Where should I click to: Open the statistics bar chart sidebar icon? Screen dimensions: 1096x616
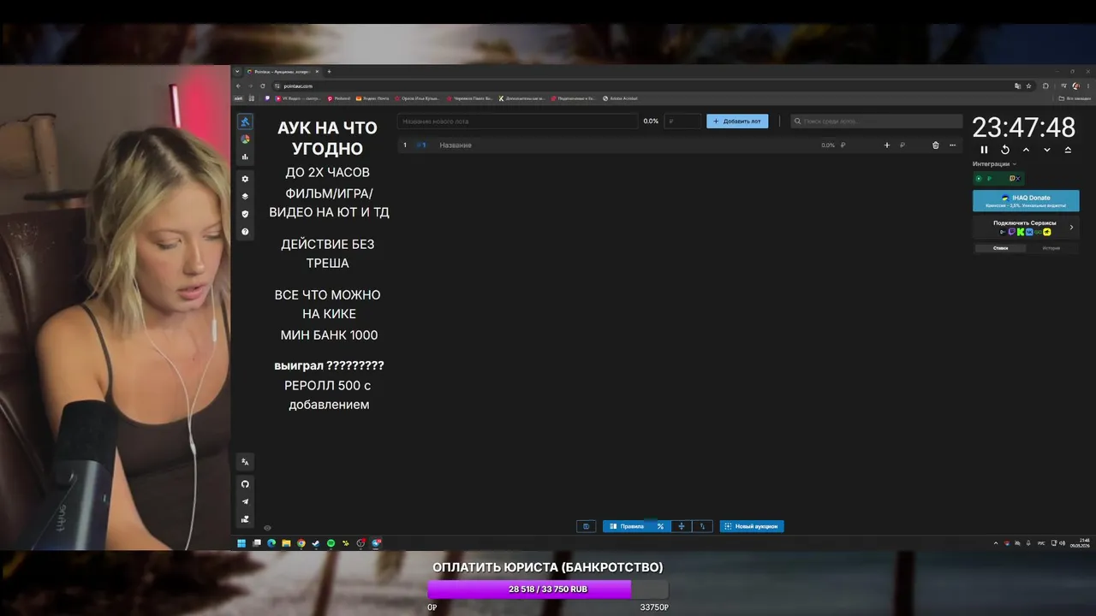click(x=245, y=157)
